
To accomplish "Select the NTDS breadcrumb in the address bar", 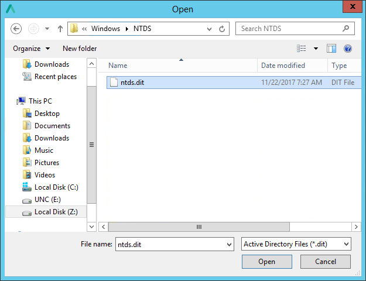I will (x=142, y=29).
